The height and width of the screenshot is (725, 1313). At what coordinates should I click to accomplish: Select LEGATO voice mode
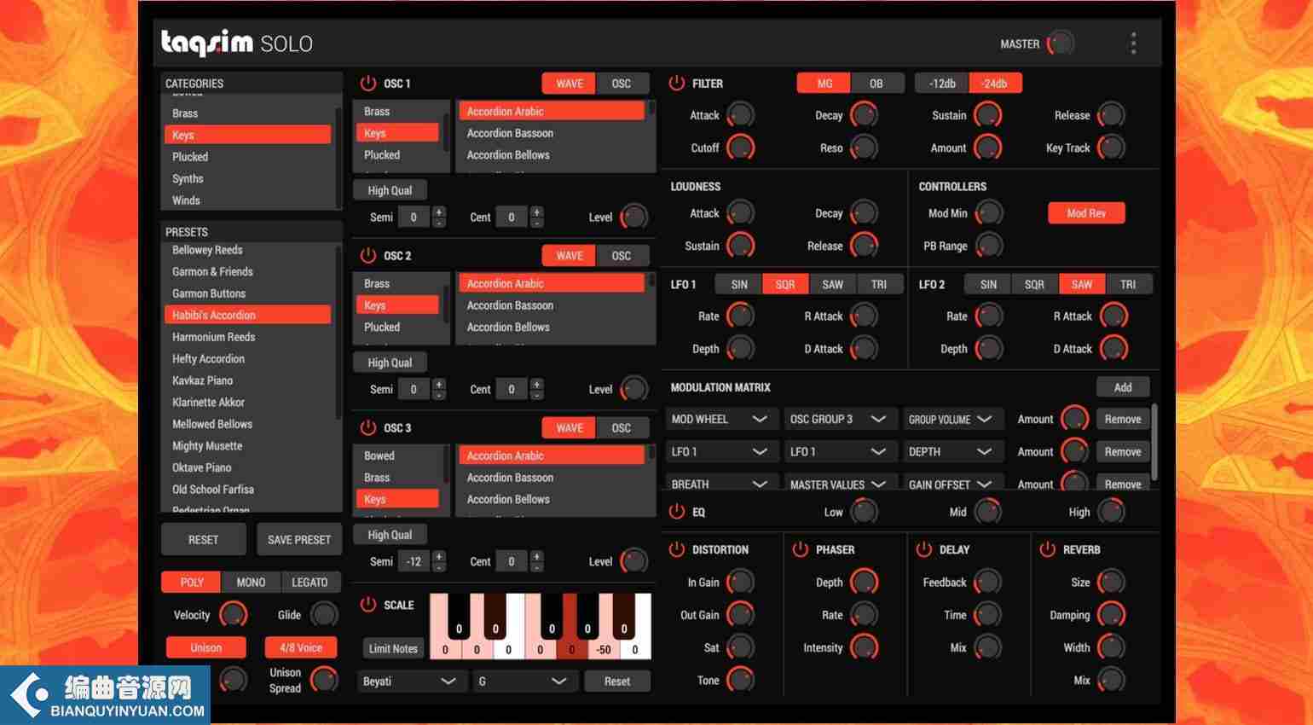309,583
